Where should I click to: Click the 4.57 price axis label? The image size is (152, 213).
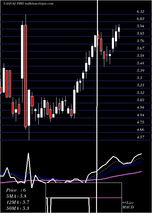click(140, 137)
